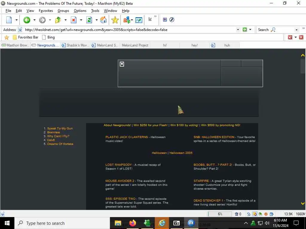Click the blue window status bar icon
306x229 pixels.
click(x=271, y=214)
